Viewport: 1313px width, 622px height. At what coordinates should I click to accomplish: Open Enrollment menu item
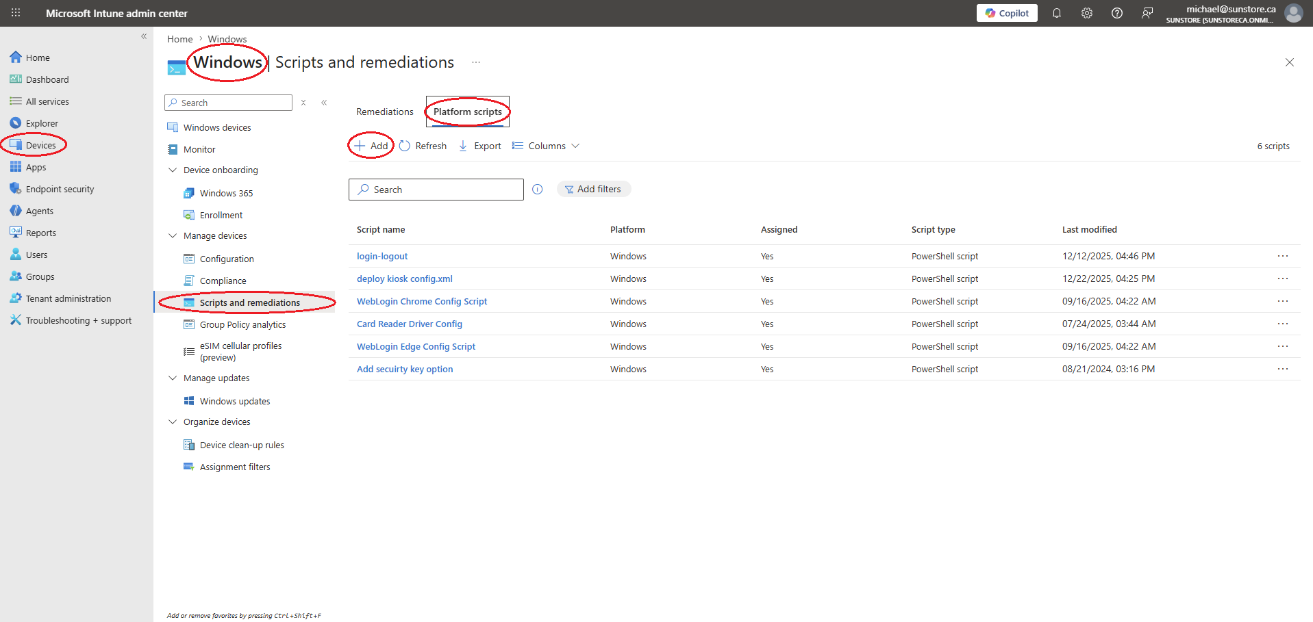221,215
